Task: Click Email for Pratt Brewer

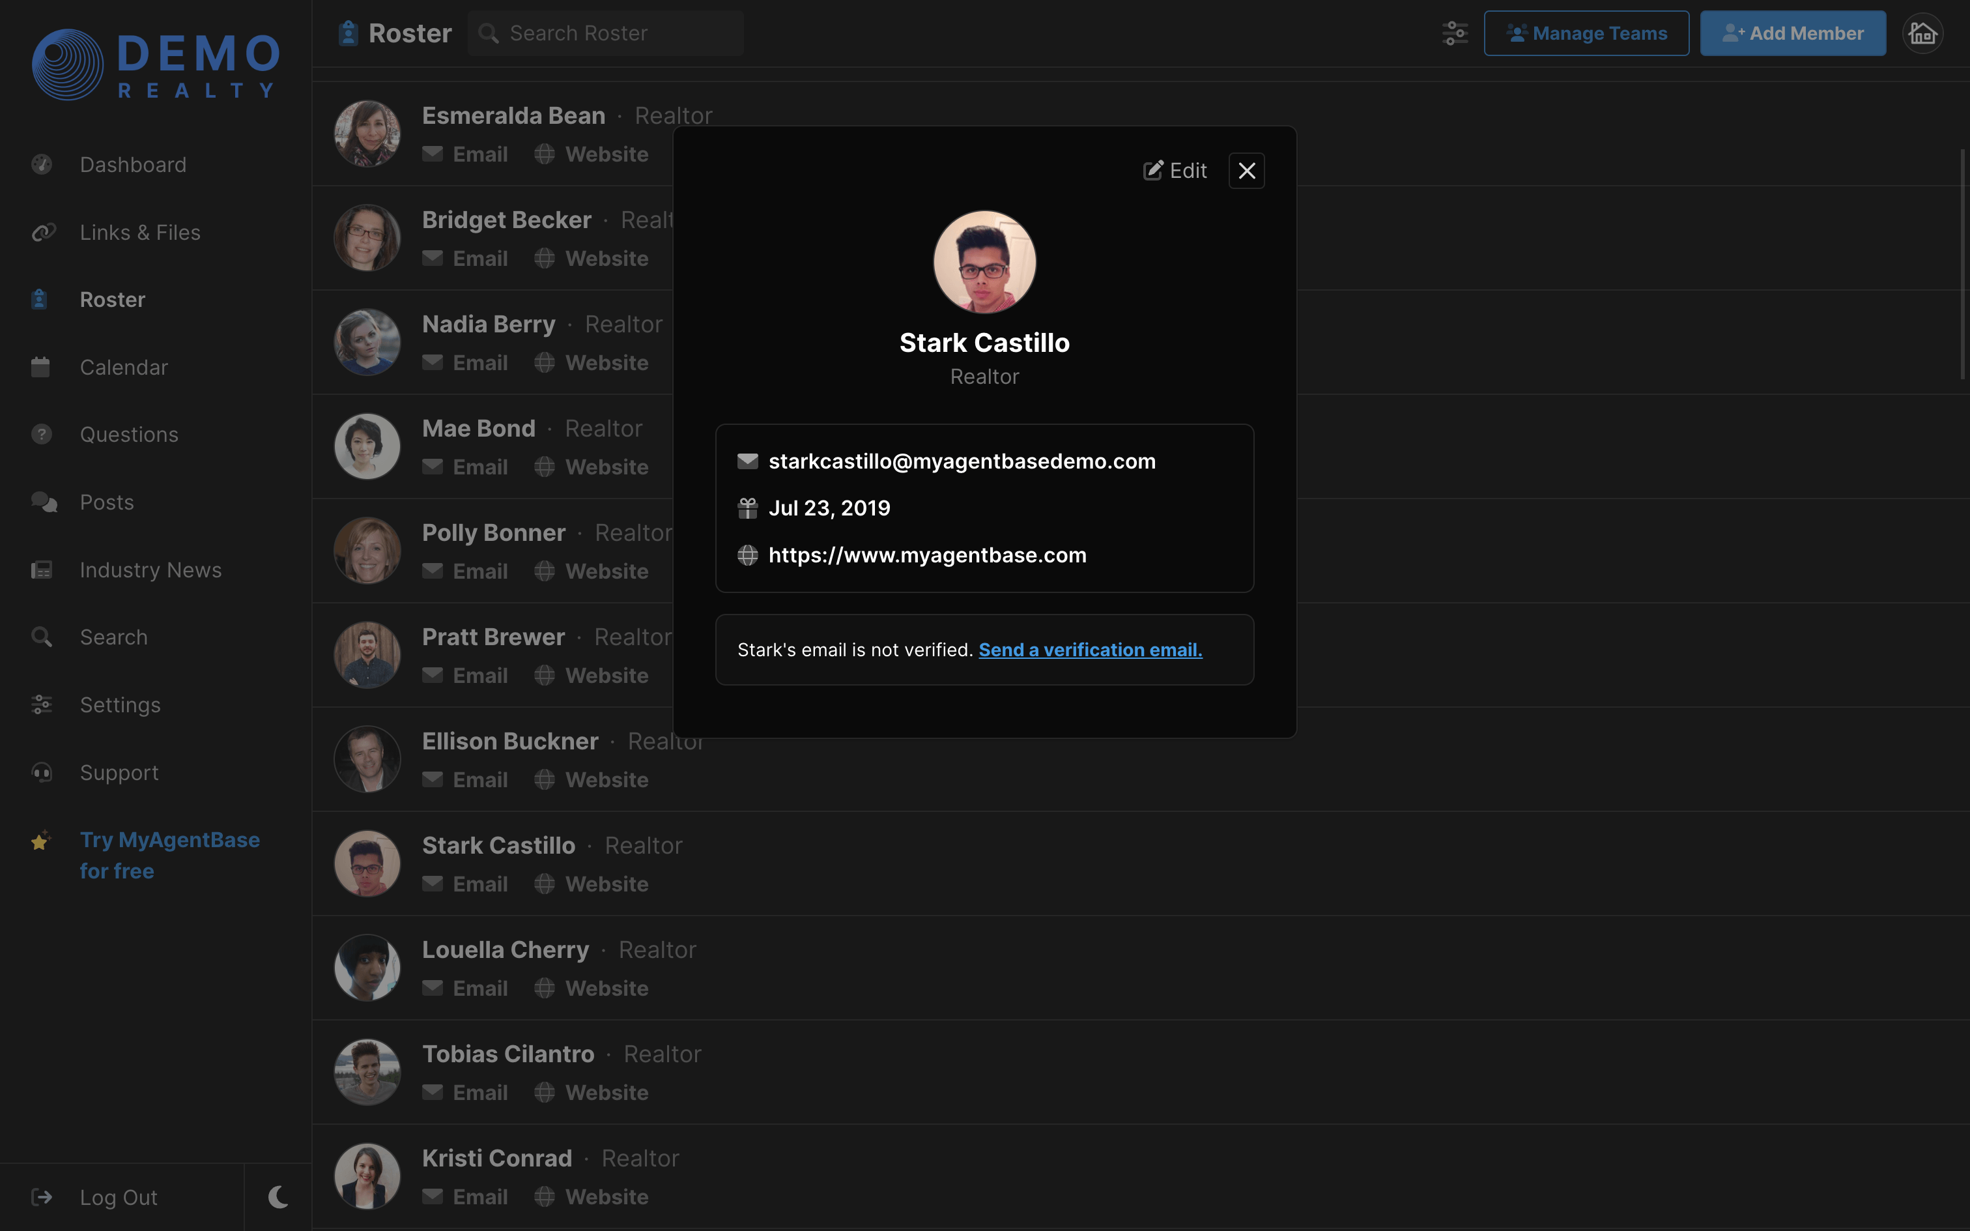Action: pyautogui.click(x=464, y=675)
